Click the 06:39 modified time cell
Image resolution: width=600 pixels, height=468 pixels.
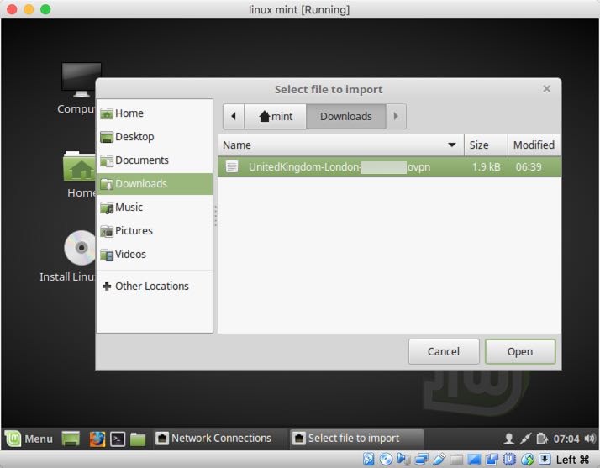(x=529, y=167)
